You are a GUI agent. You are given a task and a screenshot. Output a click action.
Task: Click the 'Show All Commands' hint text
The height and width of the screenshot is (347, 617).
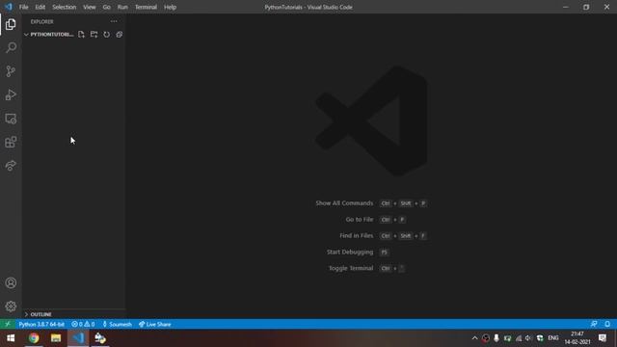(x=344, y=203)
